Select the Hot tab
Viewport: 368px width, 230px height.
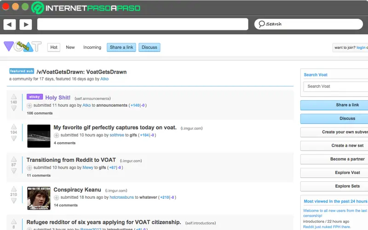(x=54, y=47)
